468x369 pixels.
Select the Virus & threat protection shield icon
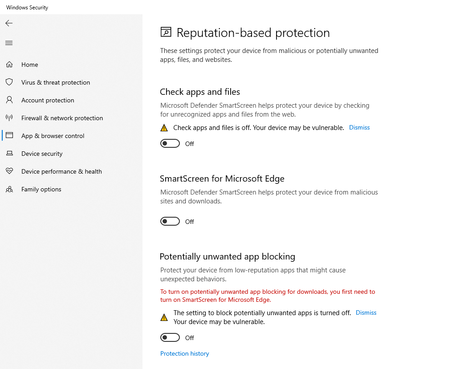coord(9,82)
